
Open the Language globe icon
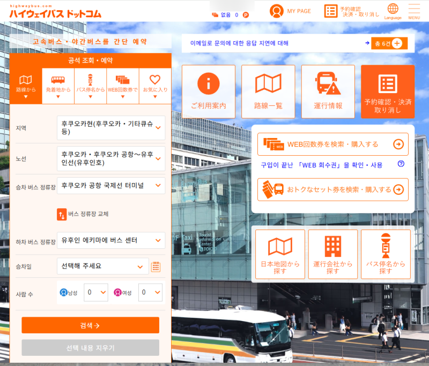click(x=393, y=9)
